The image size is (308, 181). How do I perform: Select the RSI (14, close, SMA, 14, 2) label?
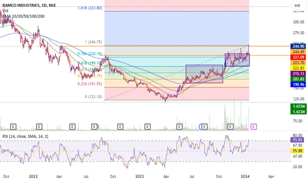[25, 136]
